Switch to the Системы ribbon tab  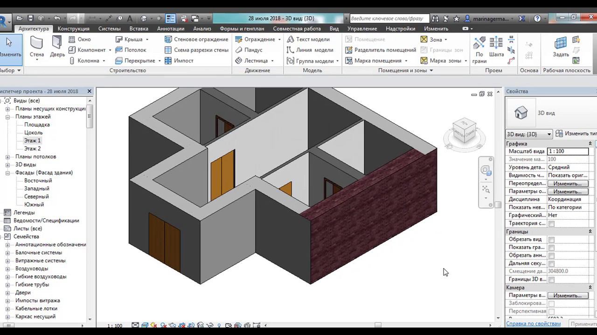[x=109, y=28]
